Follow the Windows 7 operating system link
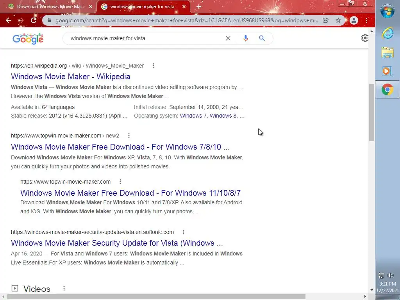 [x=193, y=116]
